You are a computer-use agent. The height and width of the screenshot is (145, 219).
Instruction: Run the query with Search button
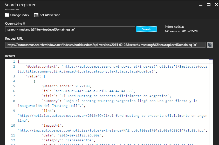(x=147, y=29)
